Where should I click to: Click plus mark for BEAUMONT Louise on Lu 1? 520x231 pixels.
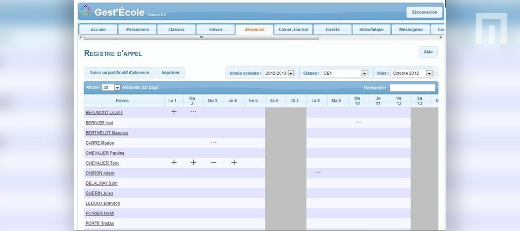click(x=174, y=112)
